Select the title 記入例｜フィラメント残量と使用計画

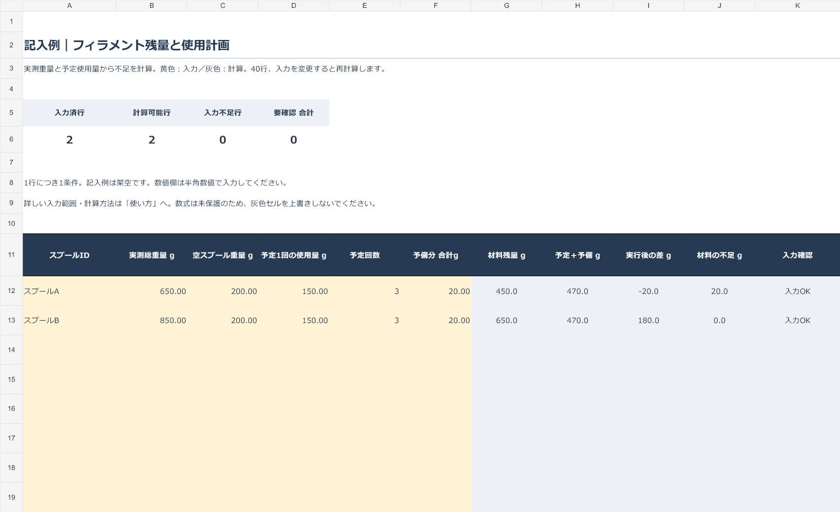[127, 45]
